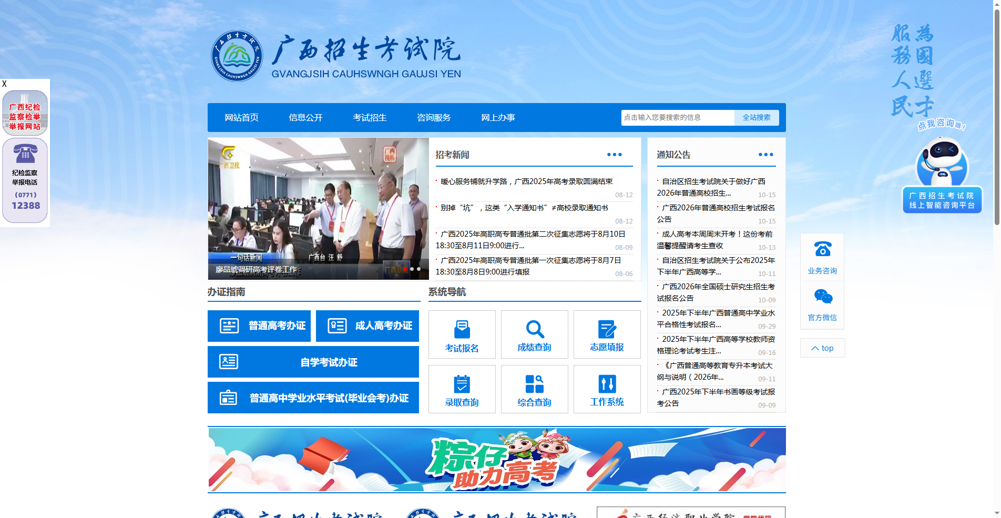Click inside the site search input field
This screenshot has width=1001, height=518.
(676, 117)
